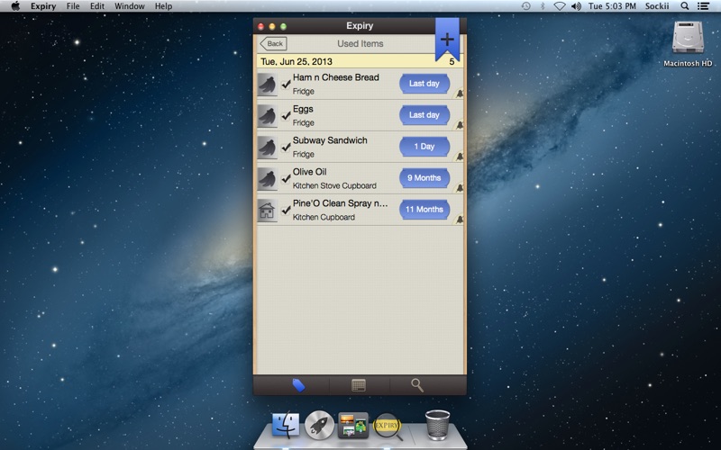Click the Ham n Cheese Bread category icon
Viewport: 721px width, 450px height.
pos(267,85)
